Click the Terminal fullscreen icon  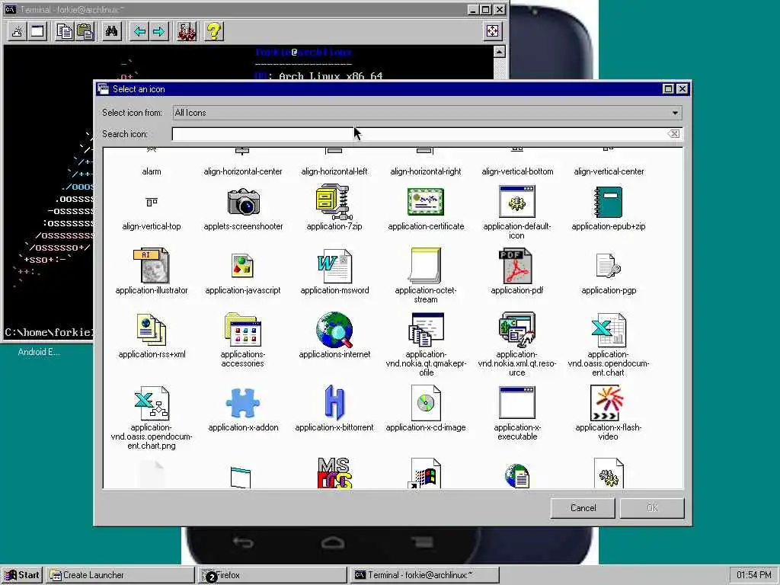tap(493, 31)
